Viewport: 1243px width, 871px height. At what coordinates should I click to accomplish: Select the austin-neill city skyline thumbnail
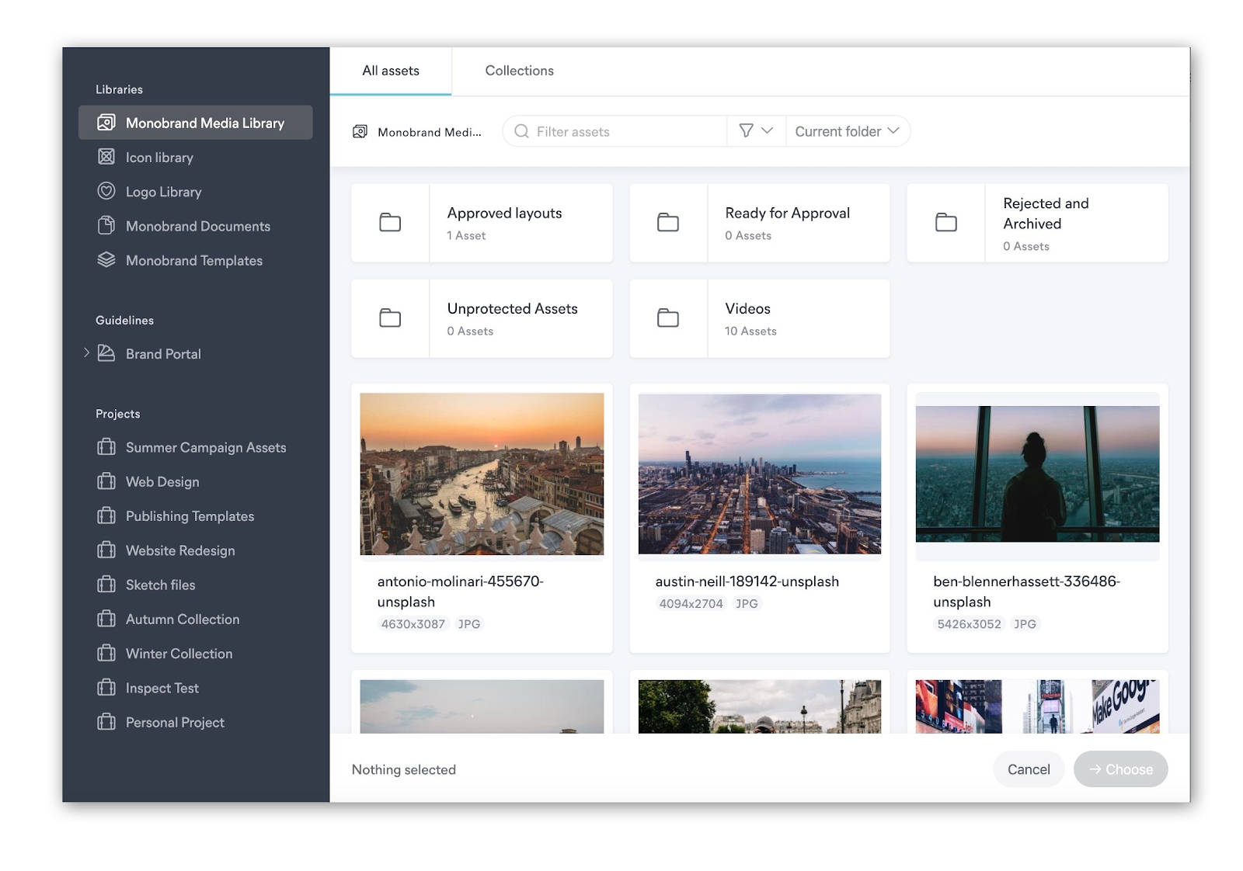[760, 474]
